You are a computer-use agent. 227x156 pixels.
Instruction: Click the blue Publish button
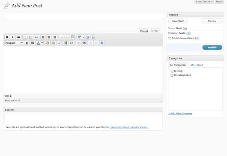coord(212,48)
